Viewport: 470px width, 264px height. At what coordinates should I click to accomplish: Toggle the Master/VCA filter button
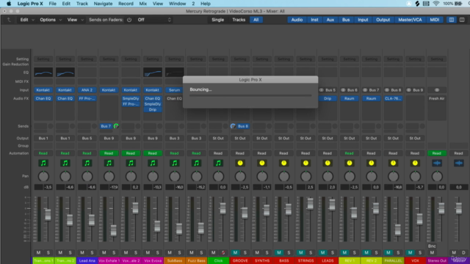click(x=410, y=20)
